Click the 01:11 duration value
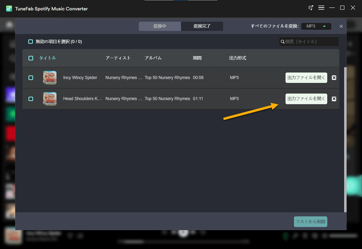This screenshot has height=249, width=362. 198,98
